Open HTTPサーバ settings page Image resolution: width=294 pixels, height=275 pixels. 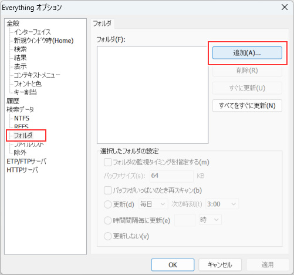[x=22, y=170]
